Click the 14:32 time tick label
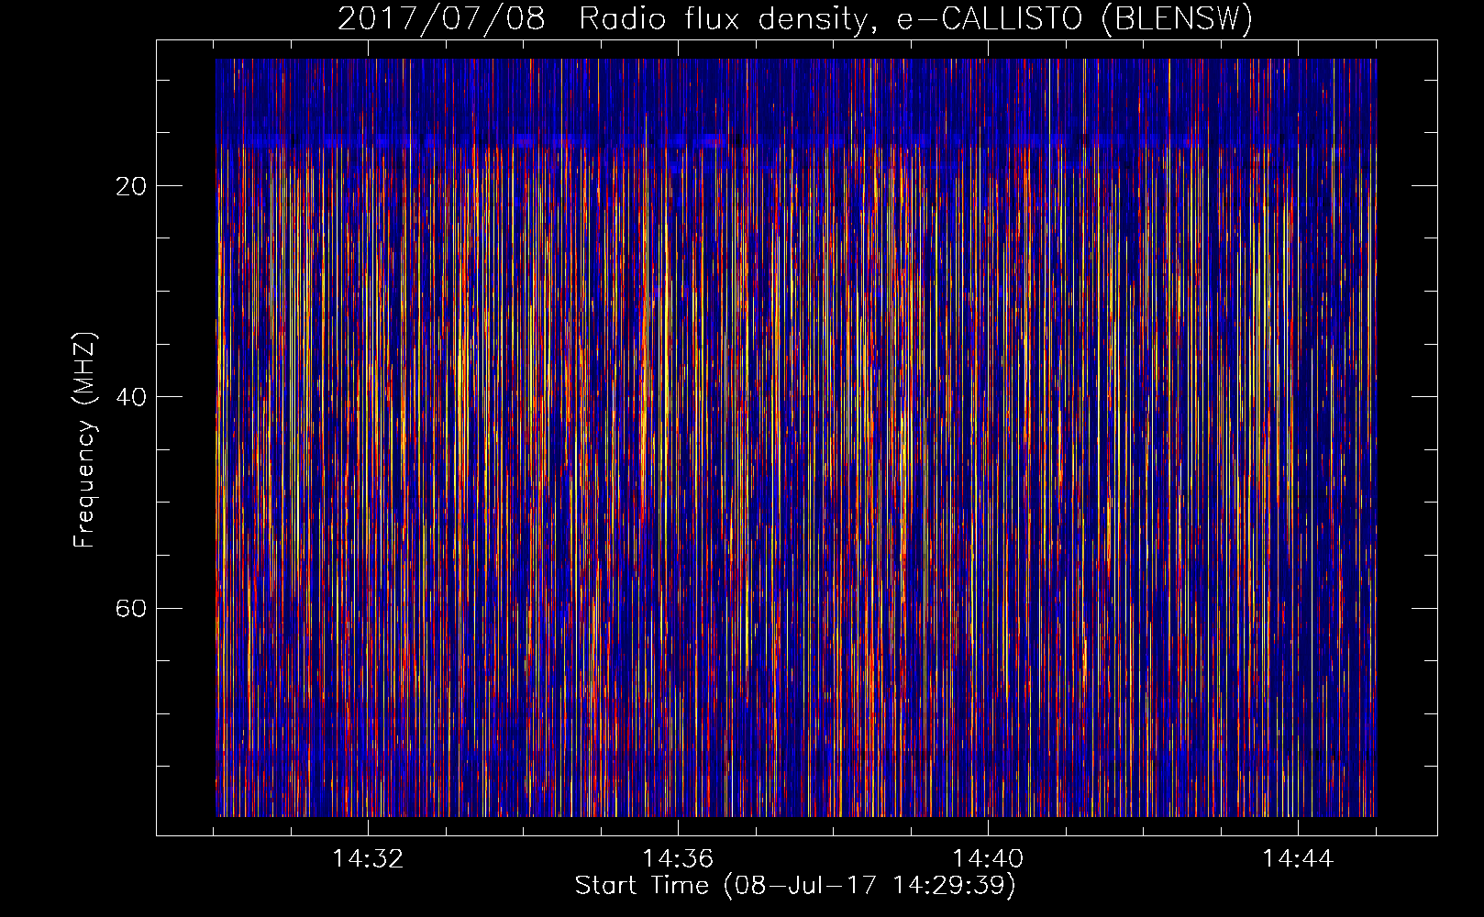This screenshot has width=1484, height=917. (368, 859)
